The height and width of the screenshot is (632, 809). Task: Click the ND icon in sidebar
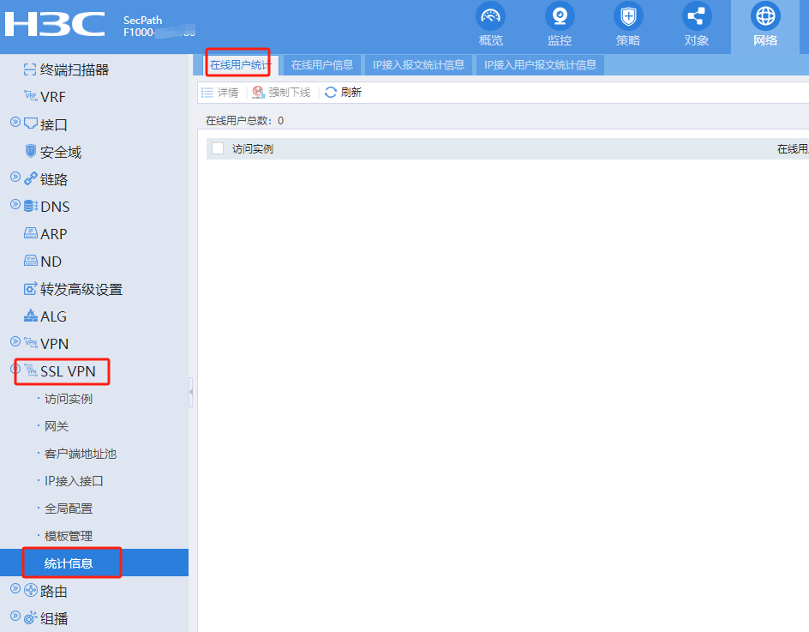[31, 261]
